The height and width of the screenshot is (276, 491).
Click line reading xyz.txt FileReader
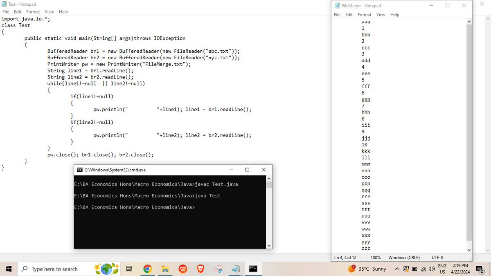[144, 58]
